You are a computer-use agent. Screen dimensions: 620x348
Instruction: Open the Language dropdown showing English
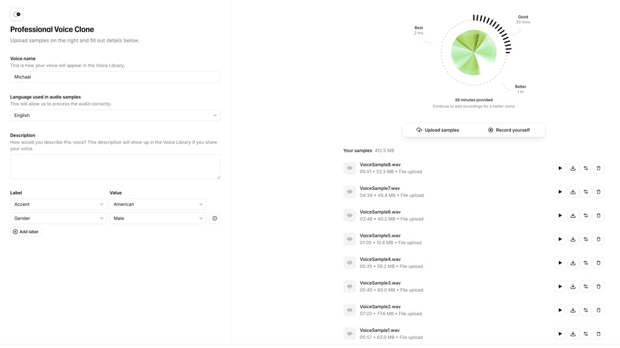(x=115, y=115)
